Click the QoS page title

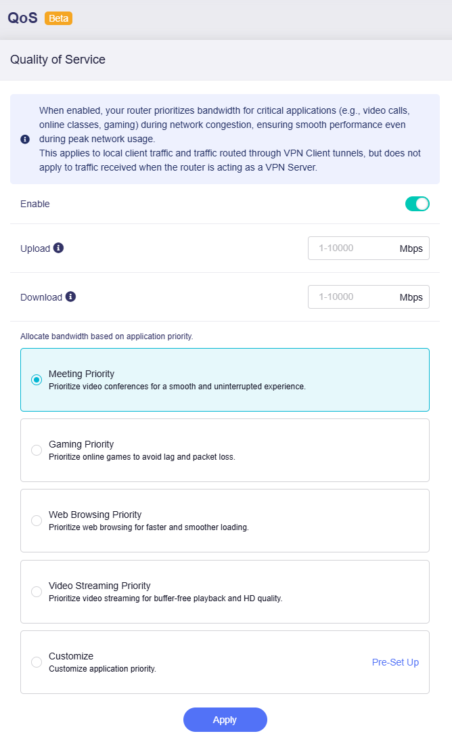point(22,18)
